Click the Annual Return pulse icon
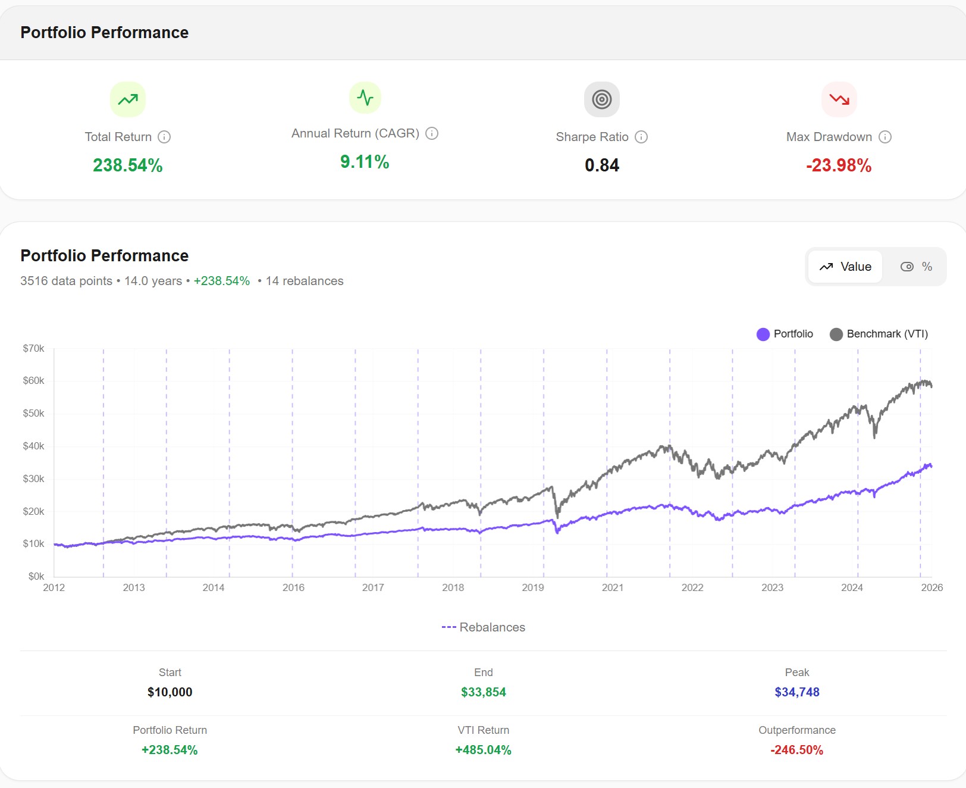Screen dimensions: 966x788 (x=364, y=97)
